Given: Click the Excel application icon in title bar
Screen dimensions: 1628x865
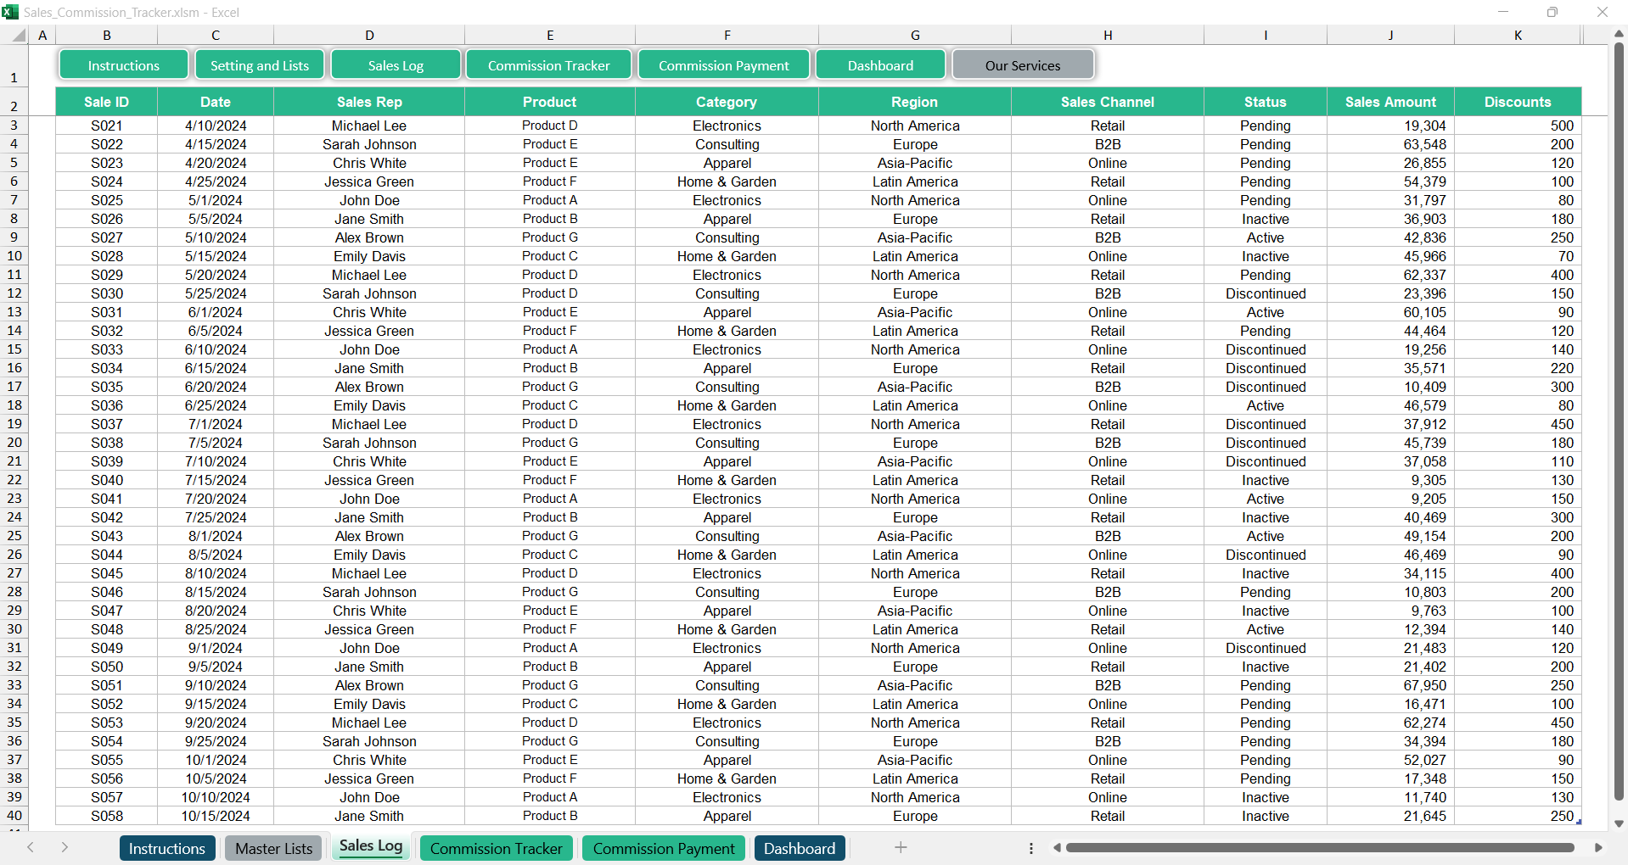Looking at the screenshot, I should coord(10,12).
